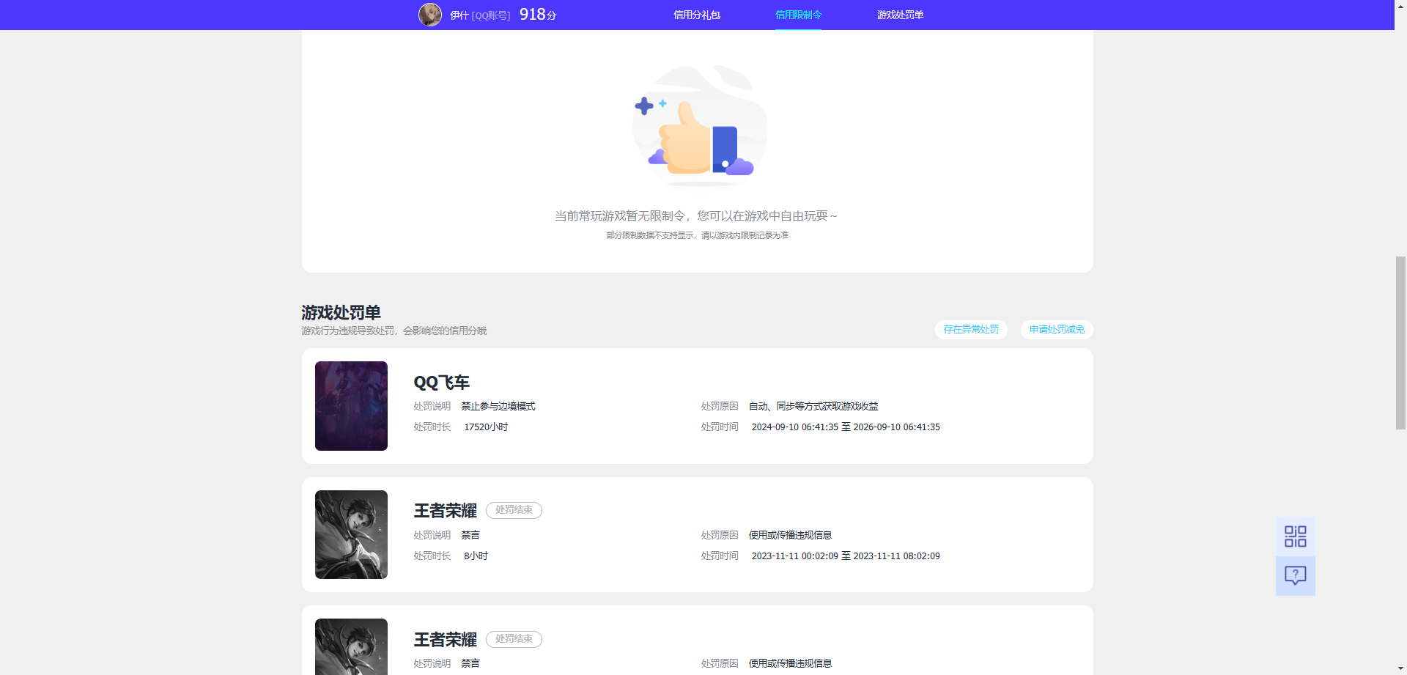1407x675 pixels.
Task: Click the QQ飞车 title
Action: pyautogui.click(x=441, y=383)
